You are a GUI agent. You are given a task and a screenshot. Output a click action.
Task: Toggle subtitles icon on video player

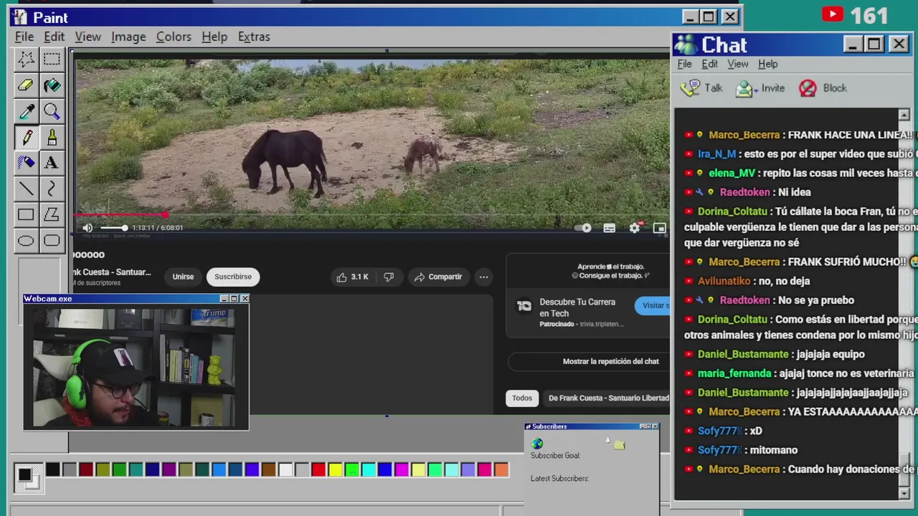click(x=609, y=228)
